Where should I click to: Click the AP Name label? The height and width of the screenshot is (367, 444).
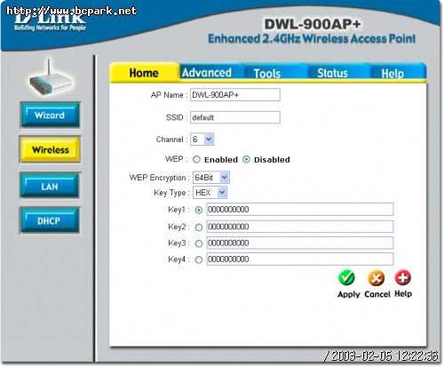pos(169,95)
